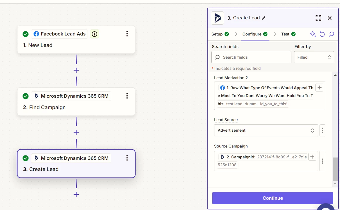The width and height of the screenshot is (340, 210).
Task: Click the Source Campaign field label
Action: point(231,146)
